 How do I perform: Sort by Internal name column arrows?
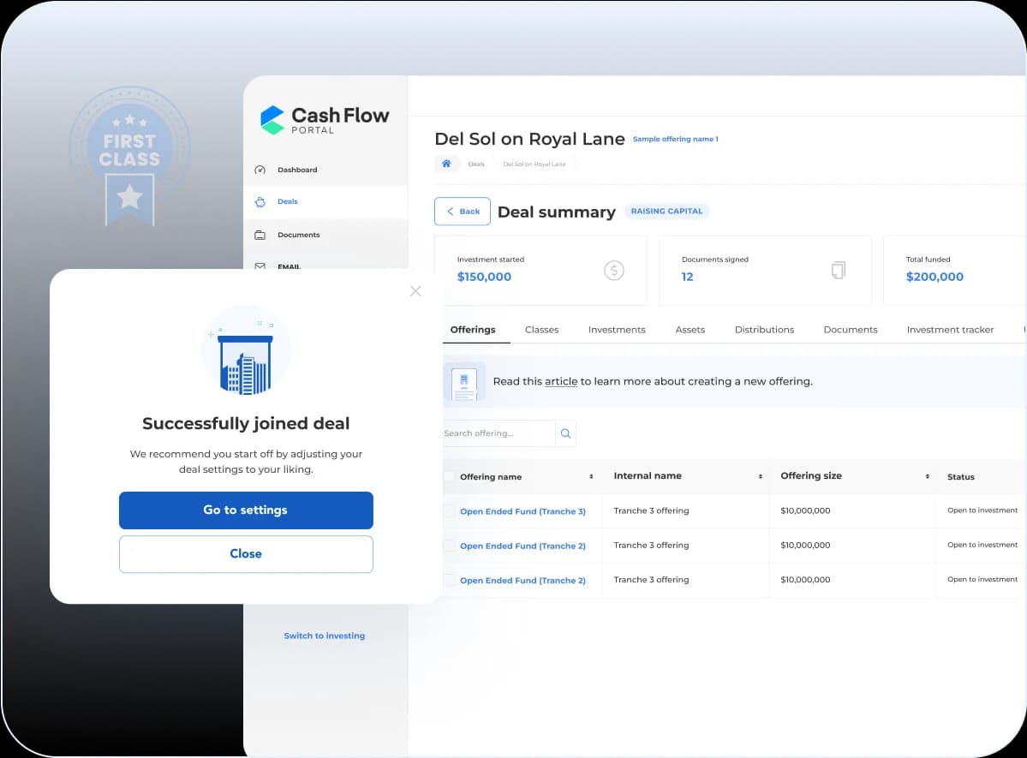pos(760,476)
